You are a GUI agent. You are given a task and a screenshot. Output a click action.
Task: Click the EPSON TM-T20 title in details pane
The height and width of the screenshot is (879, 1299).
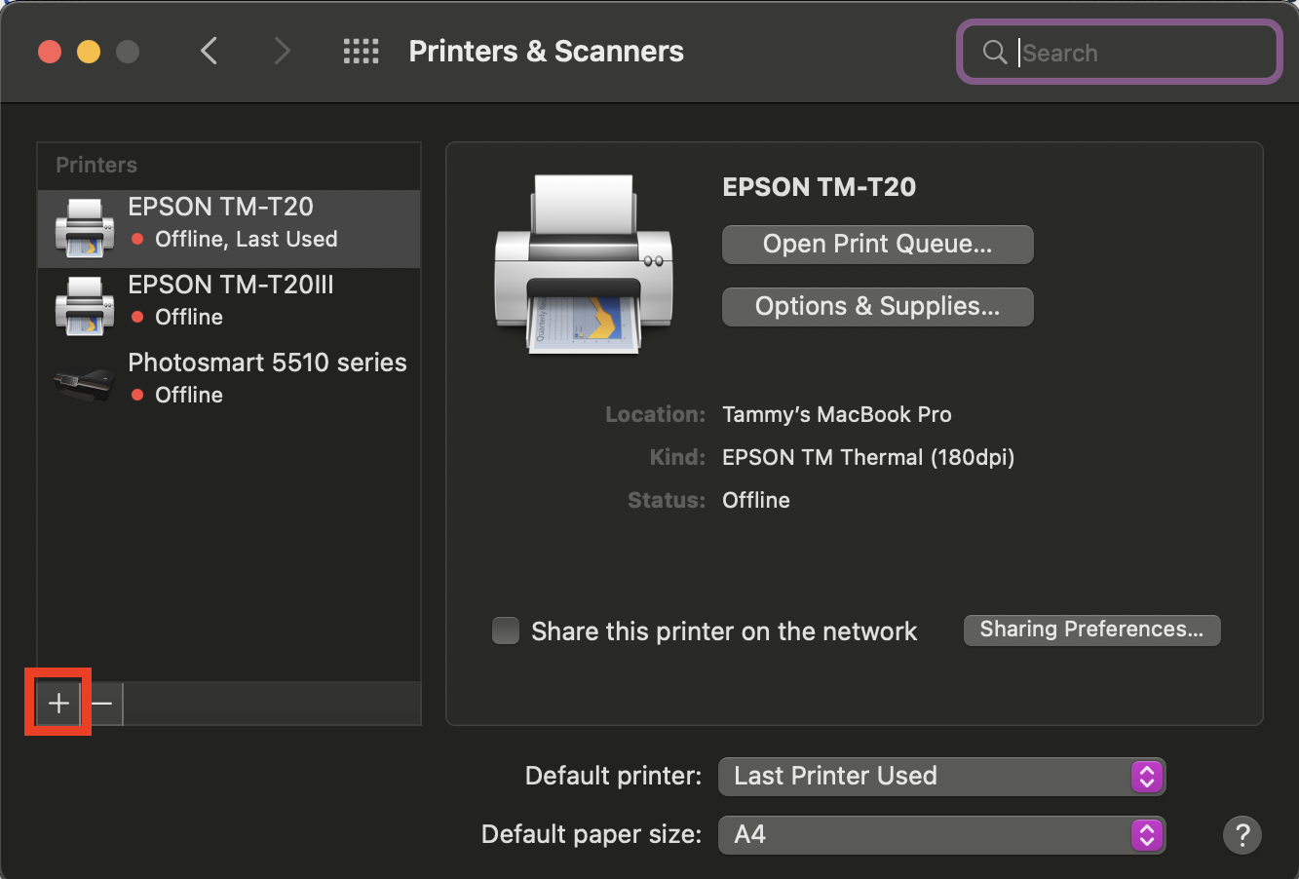tap(820, 187)
